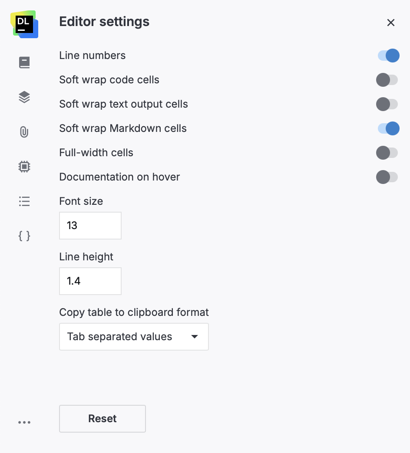The image size is (410, 453).
Task: View attached files via the paperclip icon
Action: click(24, 131)
